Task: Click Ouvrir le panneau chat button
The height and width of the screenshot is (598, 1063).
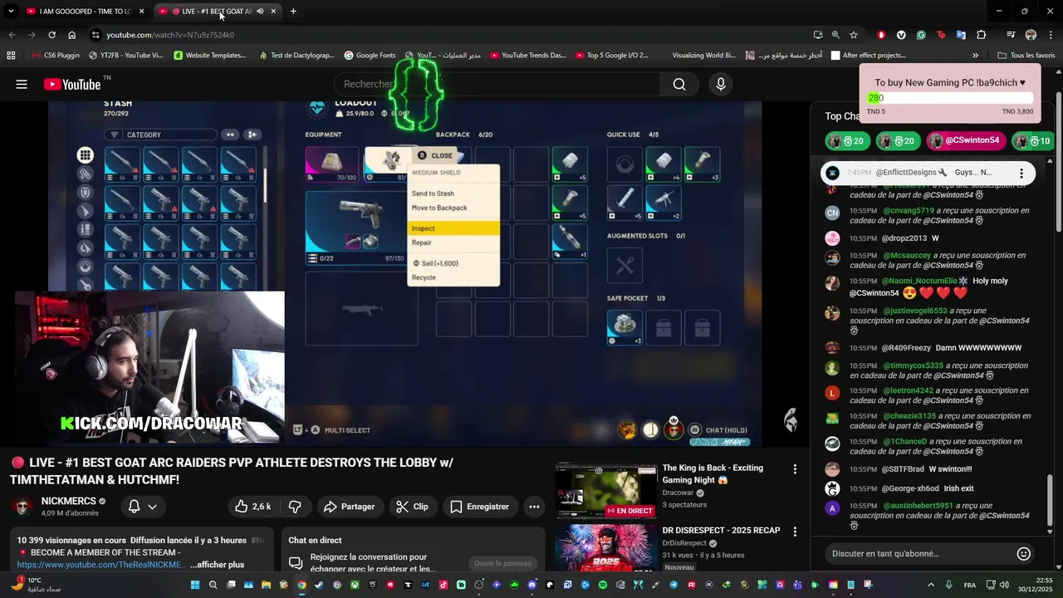Action: click(x=502, y=564)
